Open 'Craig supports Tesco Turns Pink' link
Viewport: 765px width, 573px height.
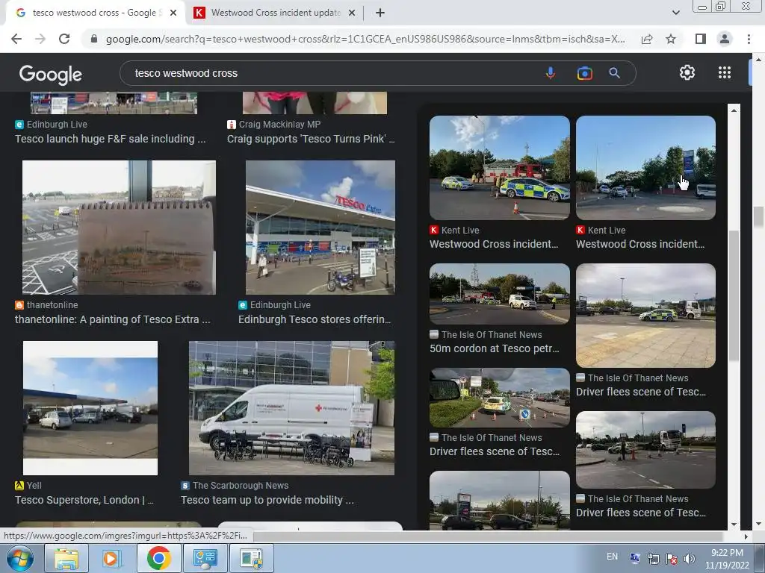(311, 139)
